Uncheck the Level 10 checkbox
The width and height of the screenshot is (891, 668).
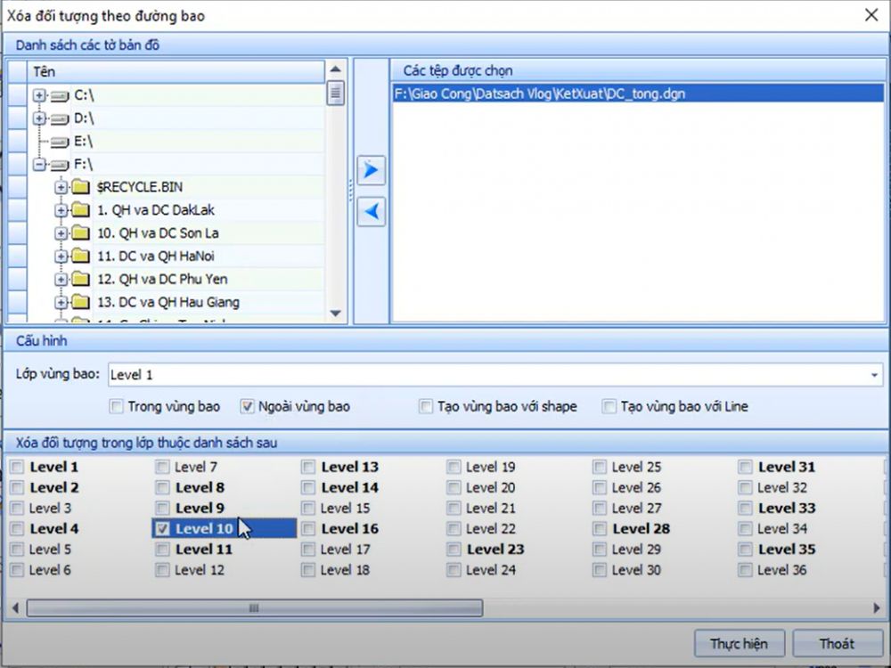pyautogui.click(x=164, y=528)
